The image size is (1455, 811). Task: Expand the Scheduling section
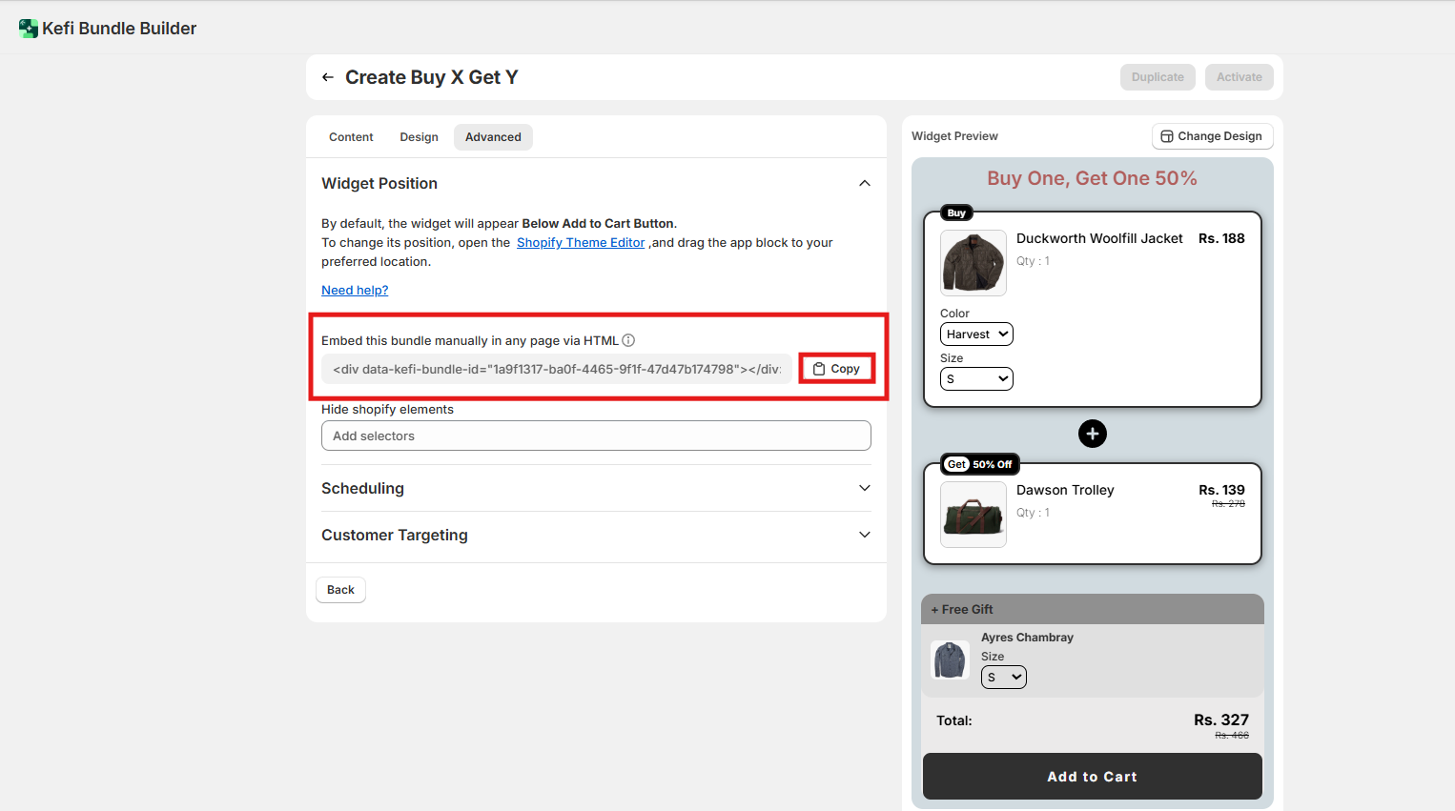click(x=864, y=488)
